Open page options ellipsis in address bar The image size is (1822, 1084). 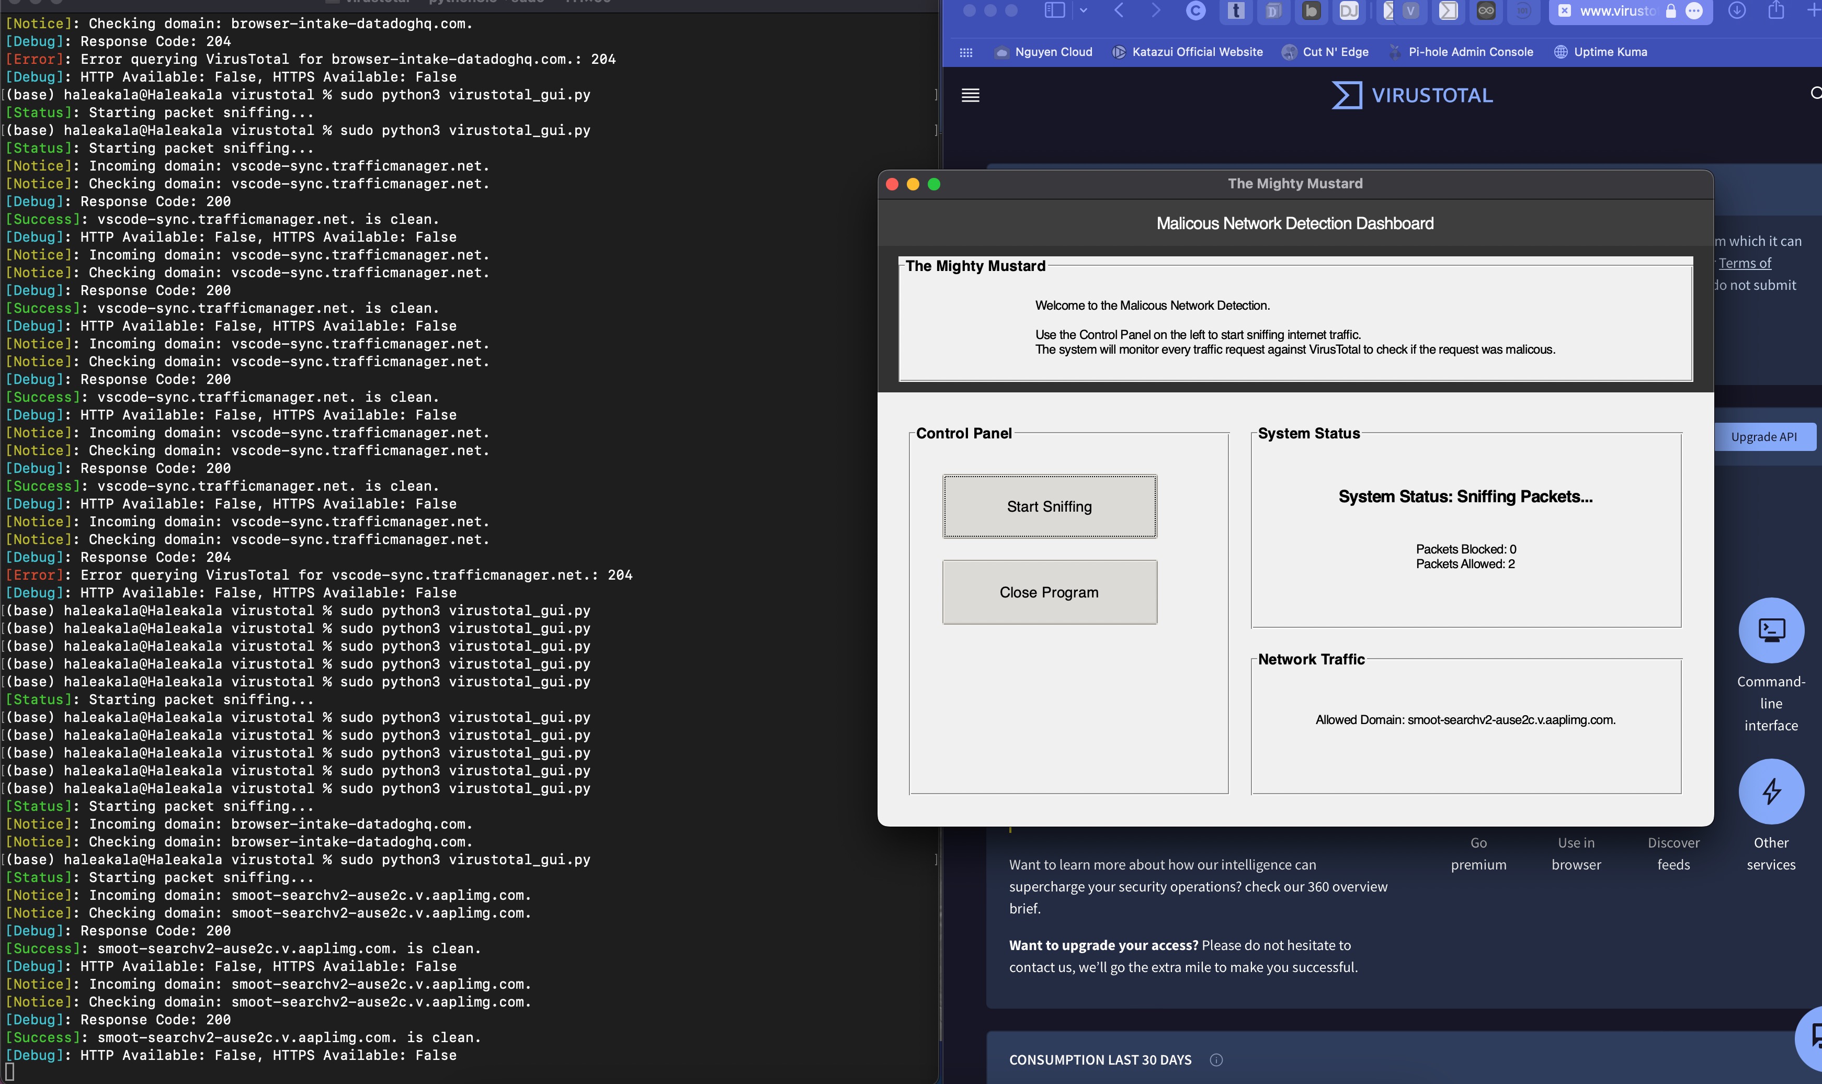tap(1694, 10)
